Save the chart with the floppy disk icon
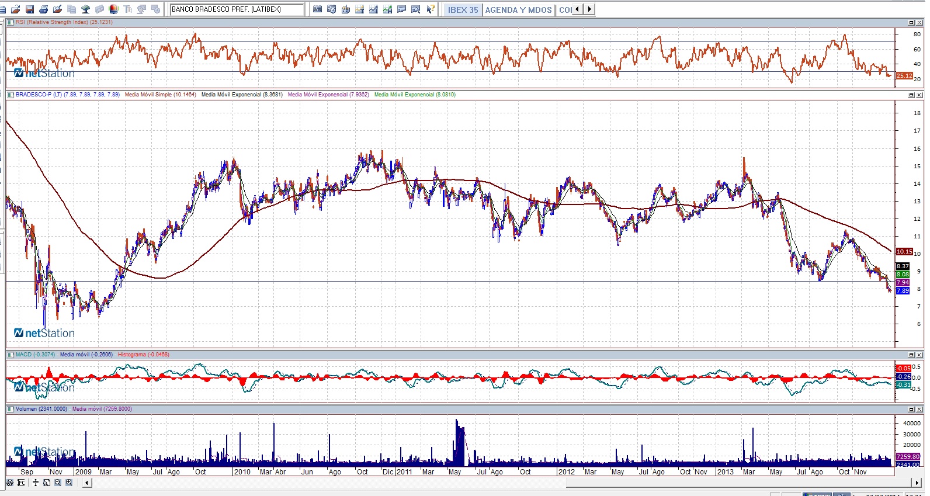The width and height of the screenshot is (930, 496). [x=29, y=9]
